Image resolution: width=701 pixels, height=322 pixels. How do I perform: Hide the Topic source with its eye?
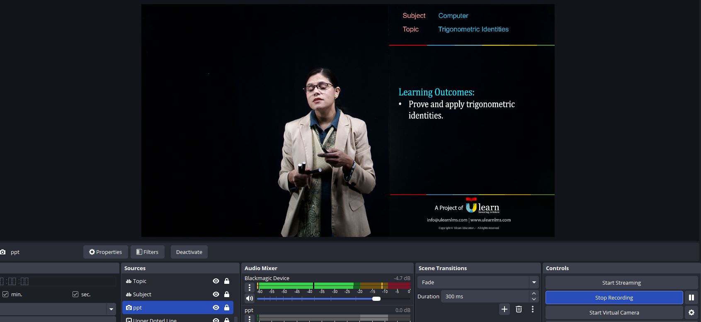click(216, 281)
